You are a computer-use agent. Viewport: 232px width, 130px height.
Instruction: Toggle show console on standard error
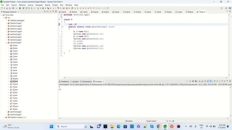coord(211,81)
